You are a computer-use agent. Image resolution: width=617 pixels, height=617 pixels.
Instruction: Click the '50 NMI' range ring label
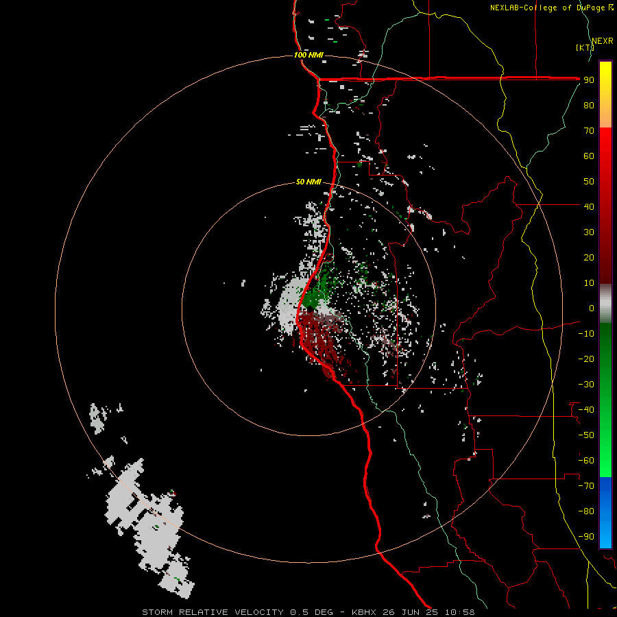point(308,182)
